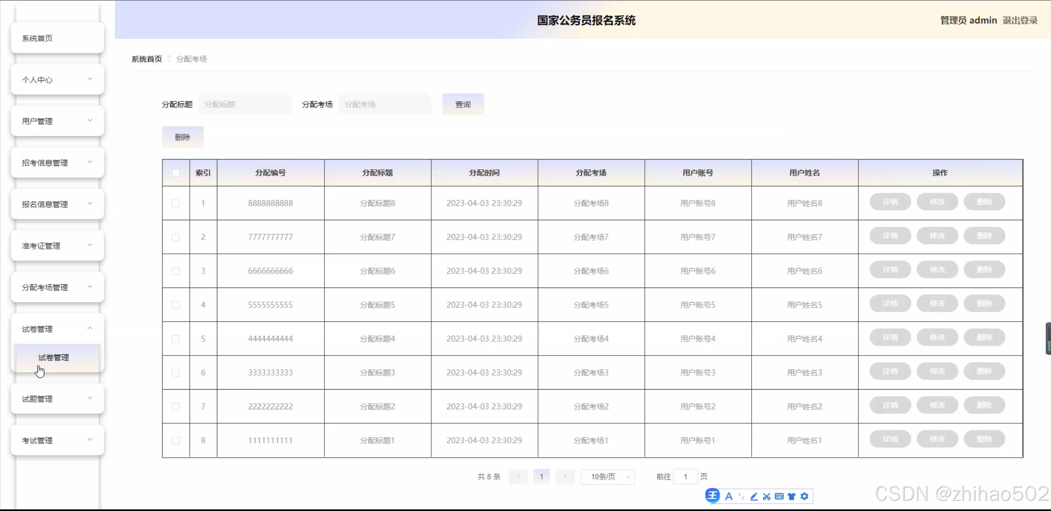1051x511 pixels.
Task: Check the row with 8888888888
Action: coord(176,203)
